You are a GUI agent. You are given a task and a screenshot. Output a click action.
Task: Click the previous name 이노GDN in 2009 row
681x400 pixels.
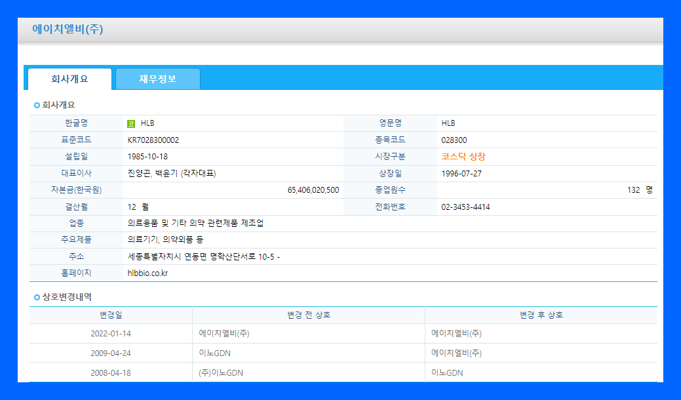(215, 353)
